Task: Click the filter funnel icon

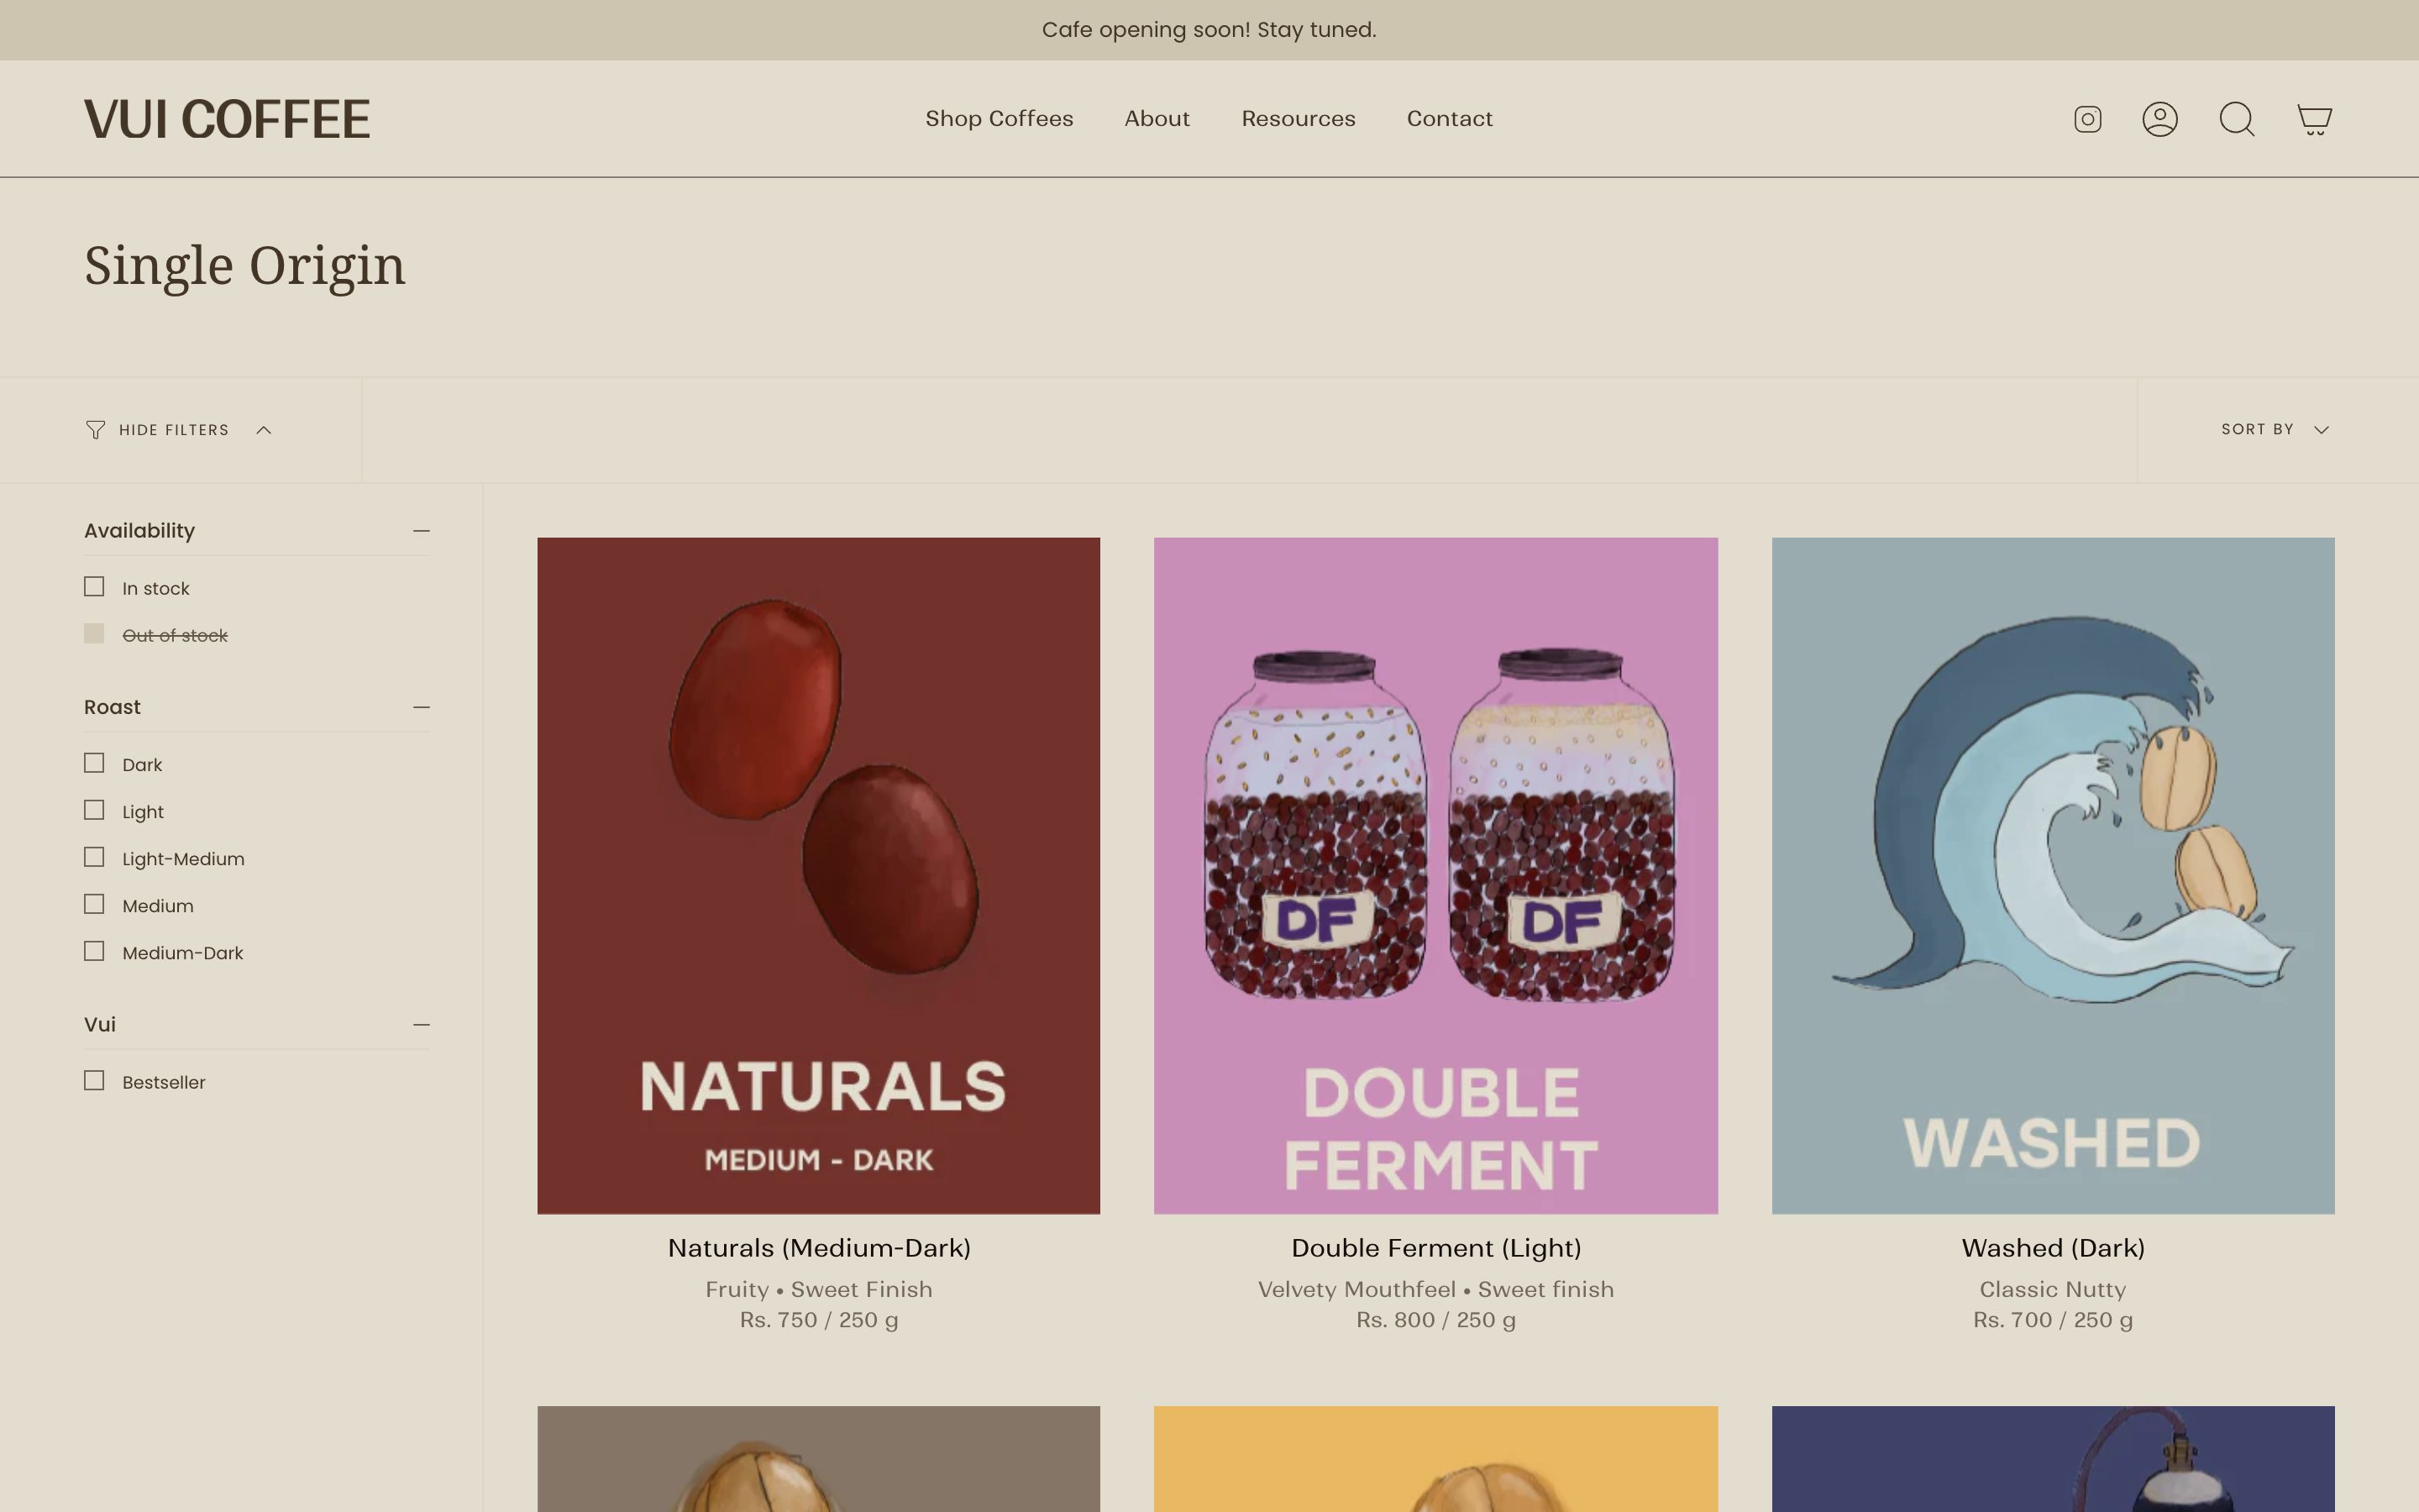Action: (x=95, y=430)
